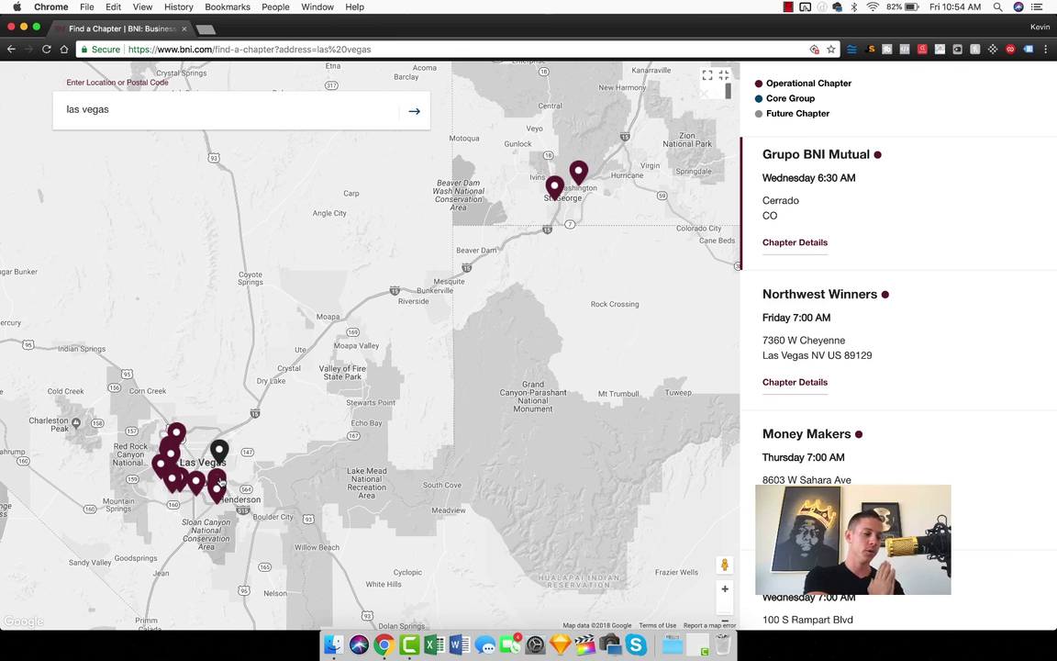Toggle fullscreen map view

tap(707, 75)
